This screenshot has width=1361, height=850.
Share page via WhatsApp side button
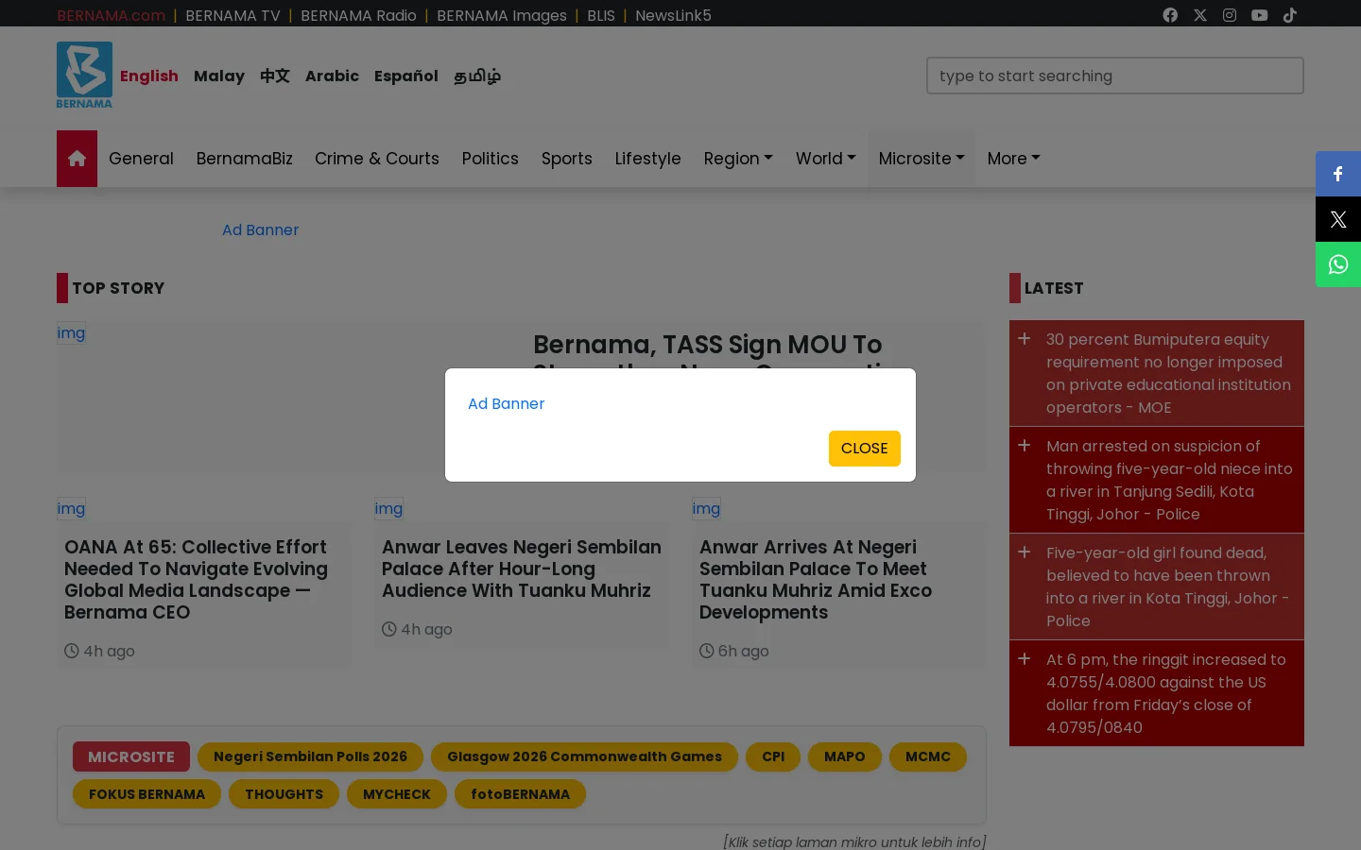click(x=1338, y=264)
